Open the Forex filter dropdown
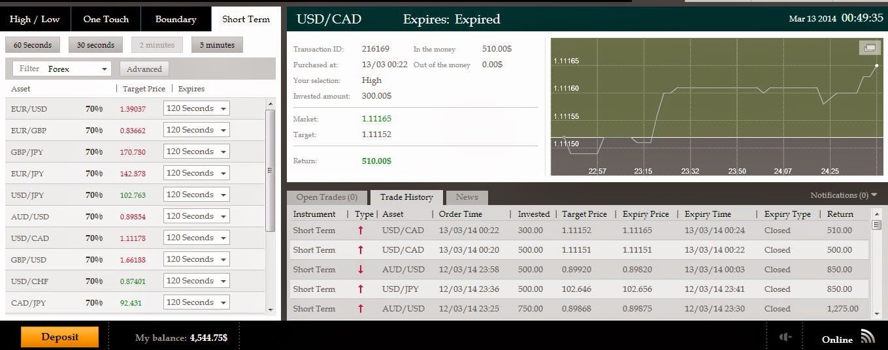 [x=62, y=69]
